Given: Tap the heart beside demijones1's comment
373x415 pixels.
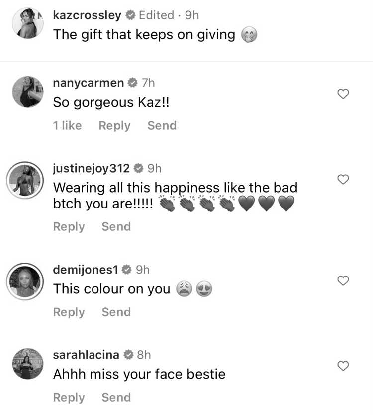Looking at the screenshot, I should (x=343, y=280).
